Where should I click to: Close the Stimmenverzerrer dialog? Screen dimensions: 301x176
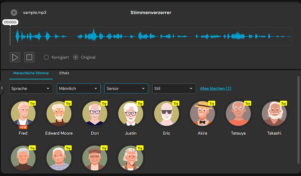point(14,13)
